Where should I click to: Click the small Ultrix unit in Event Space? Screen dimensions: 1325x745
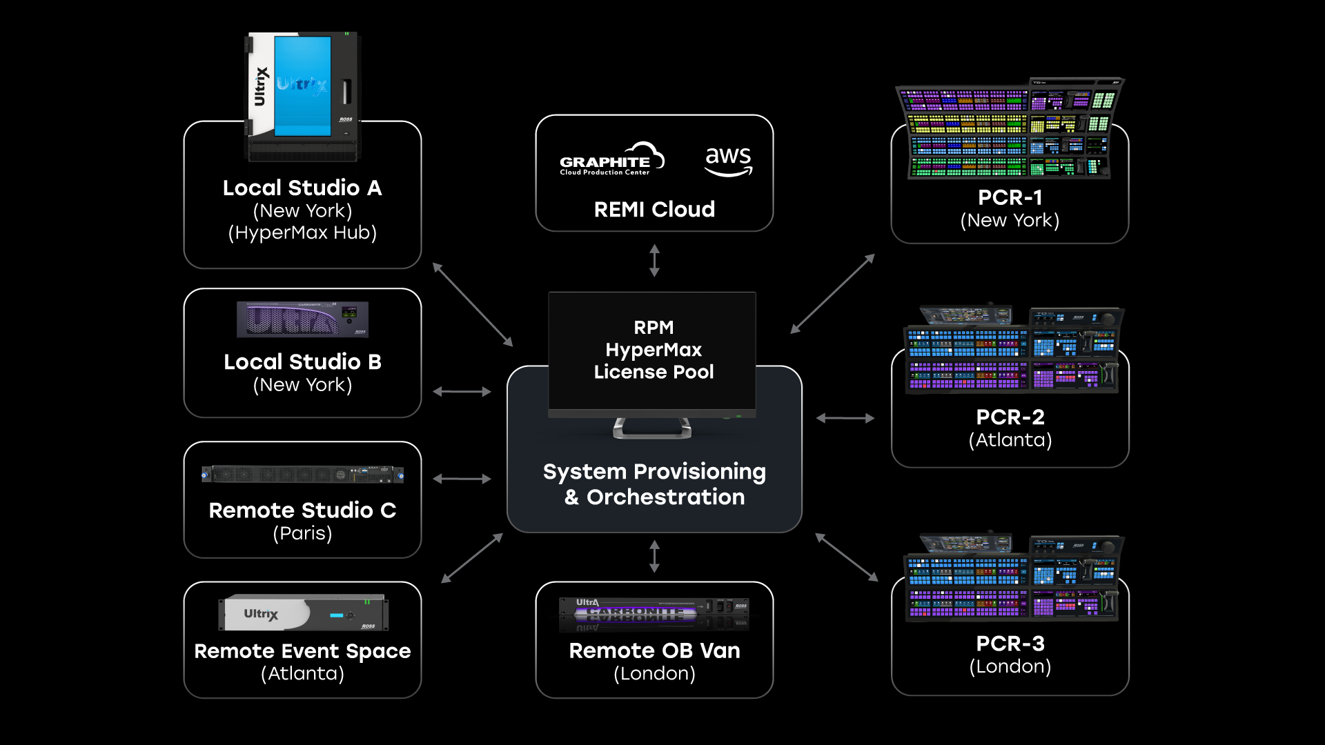click(x=302, y=613)
